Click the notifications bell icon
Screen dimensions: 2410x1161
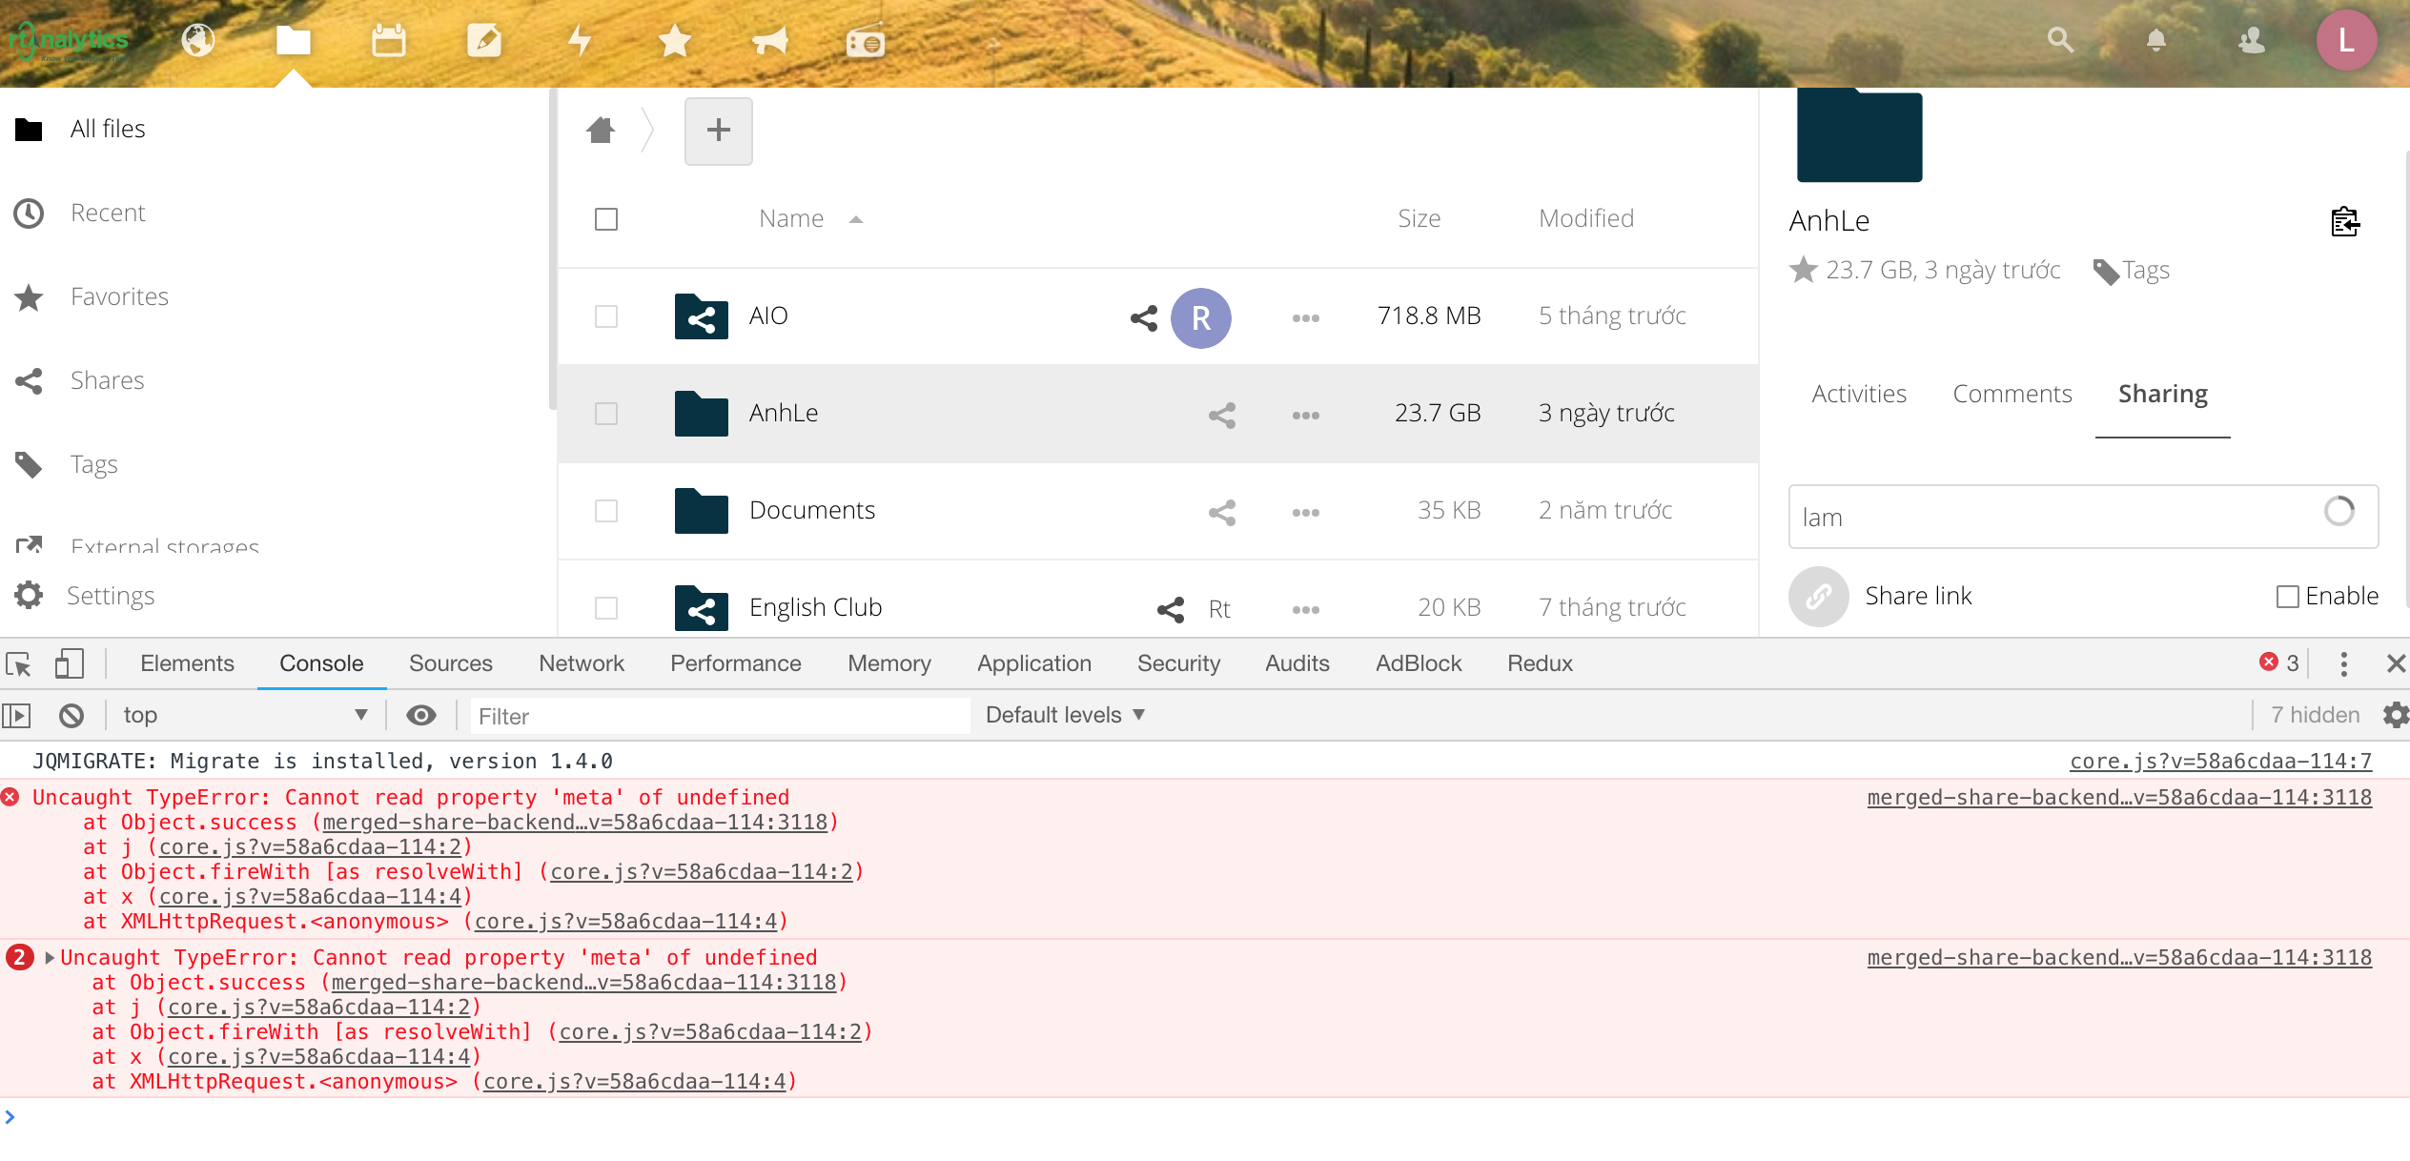coord(2155,40)
